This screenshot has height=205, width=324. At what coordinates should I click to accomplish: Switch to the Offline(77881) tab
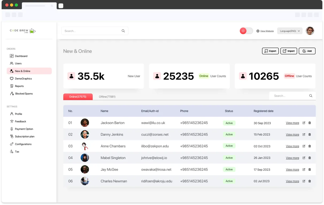[107, 97]
